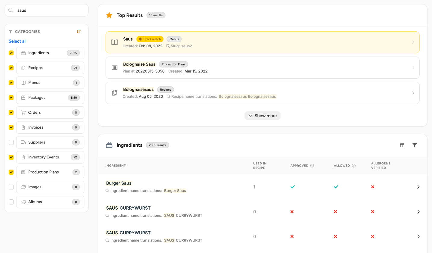The height and width of the screenshot is (253, 432).
Task: Click the Inventory Events clipboard icon
Action: (23, 157)
